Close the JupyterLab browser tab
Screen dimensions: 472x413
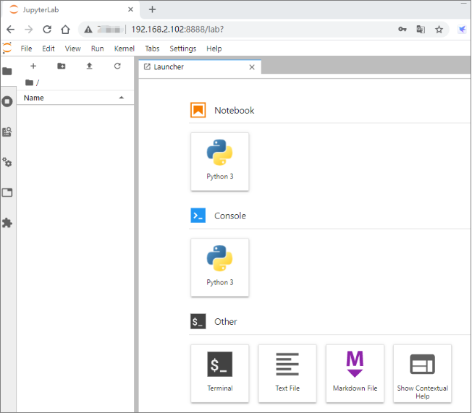coord(130,9)
